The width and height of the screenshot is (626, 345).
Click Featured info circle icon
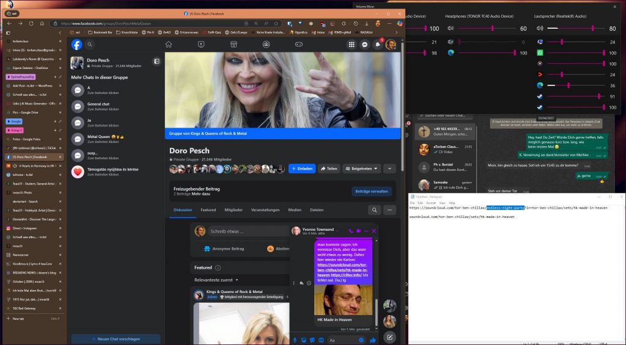(218, 267)
